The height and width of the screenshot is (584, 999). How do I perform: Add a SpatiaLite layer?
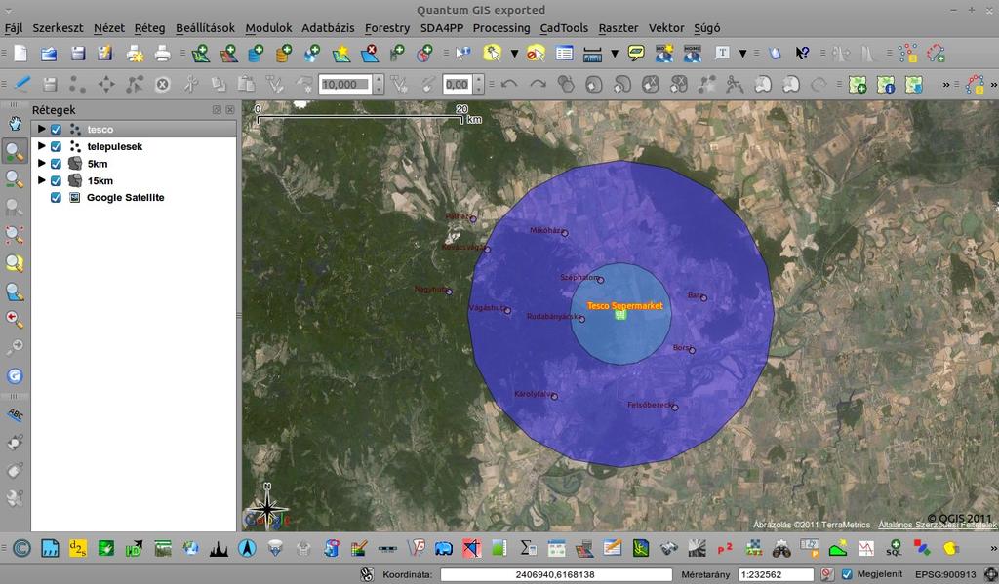point(284,54)
